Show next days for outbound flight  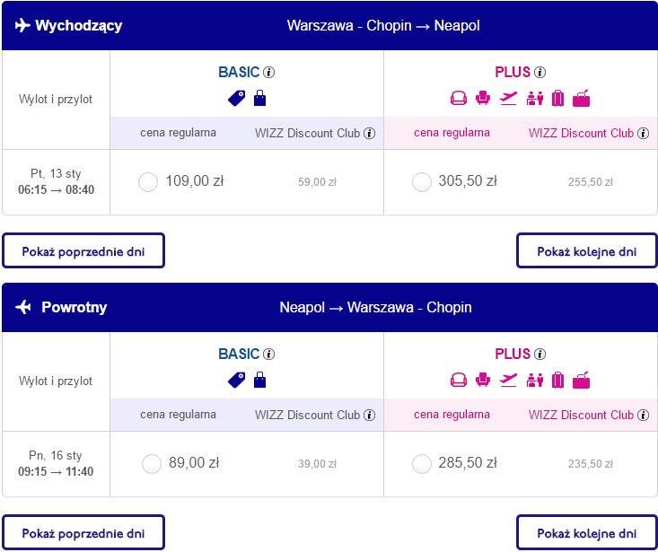click(587, 250)
